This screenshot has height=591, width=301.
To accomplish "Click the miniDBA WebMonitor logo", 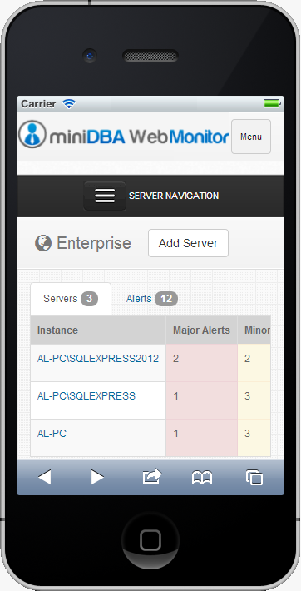I will 124,135.
